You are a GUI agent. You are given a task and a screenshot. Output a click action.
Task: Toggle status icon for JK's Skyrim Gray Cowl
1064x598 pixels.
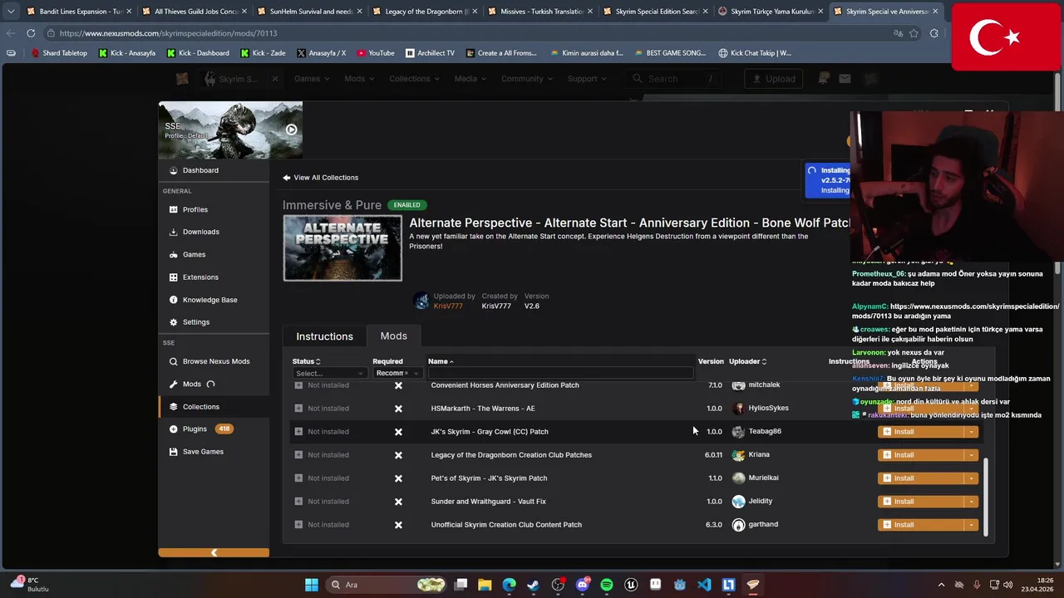pyautogui.click(x=298, y=432)
